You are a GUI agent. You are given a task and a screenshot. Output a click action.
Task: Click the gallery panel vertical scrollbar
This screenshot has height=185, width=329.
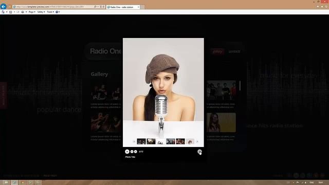tap(240, 86)
